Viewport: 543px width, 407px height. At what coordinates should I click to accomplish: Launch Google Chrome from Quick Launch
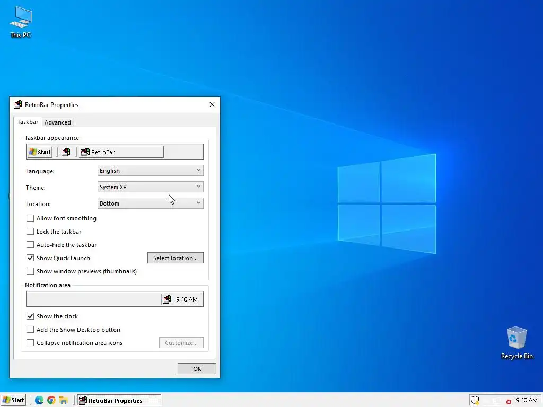click(51, 400)
